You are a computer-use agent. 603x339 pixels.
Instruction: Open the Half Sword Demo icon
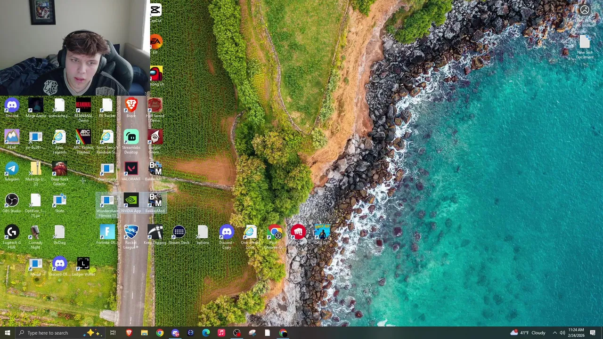[155, 110]
